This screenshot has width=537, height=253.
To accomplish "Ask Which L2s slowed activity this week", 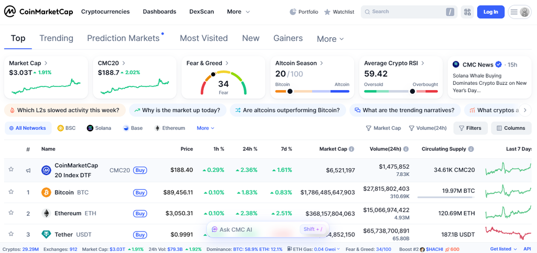I will click(65, 110).
